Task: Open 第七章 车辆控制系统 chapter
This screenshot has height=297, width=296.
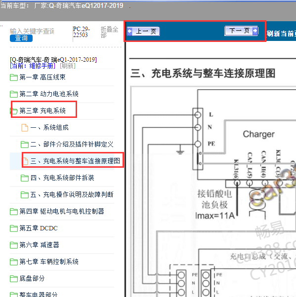Action: coord(49,261)
